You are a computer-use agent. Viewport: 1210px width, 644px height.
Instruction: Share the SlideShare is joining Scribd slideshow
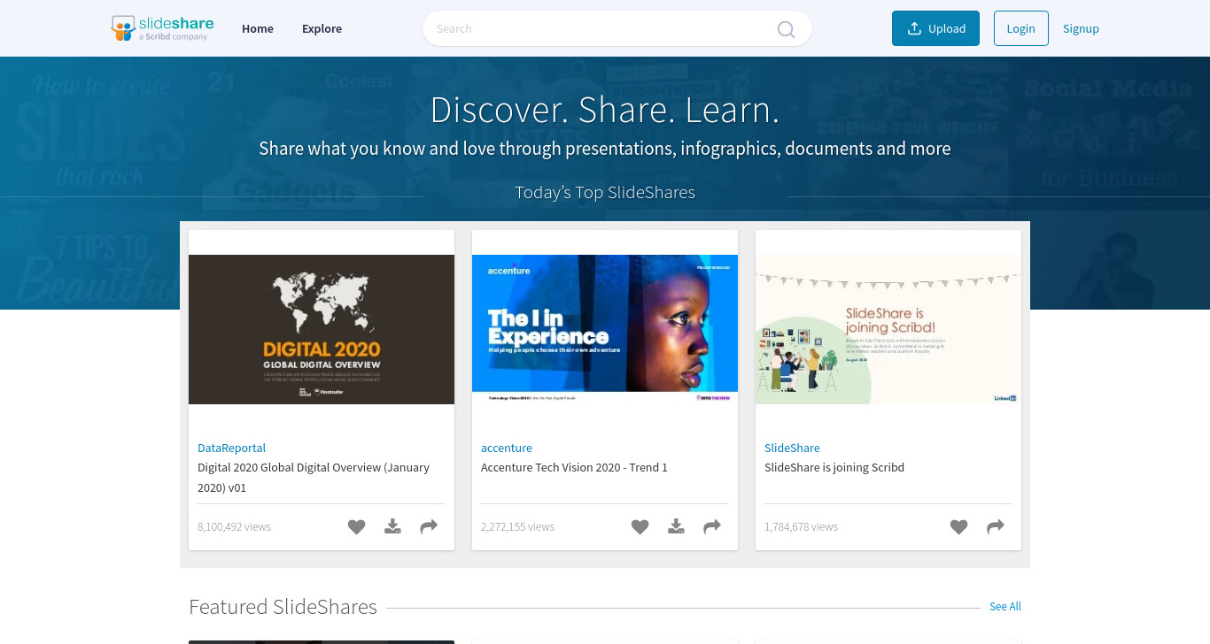996,527
